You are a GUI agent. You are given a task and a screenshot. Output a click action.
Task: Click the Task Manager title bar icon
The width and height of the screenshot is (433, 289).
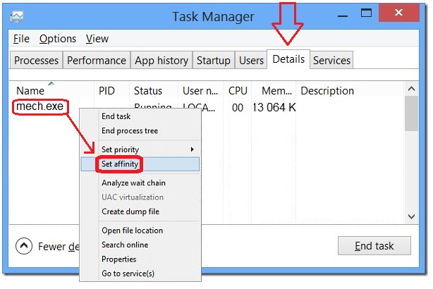(x=17, y=16)
